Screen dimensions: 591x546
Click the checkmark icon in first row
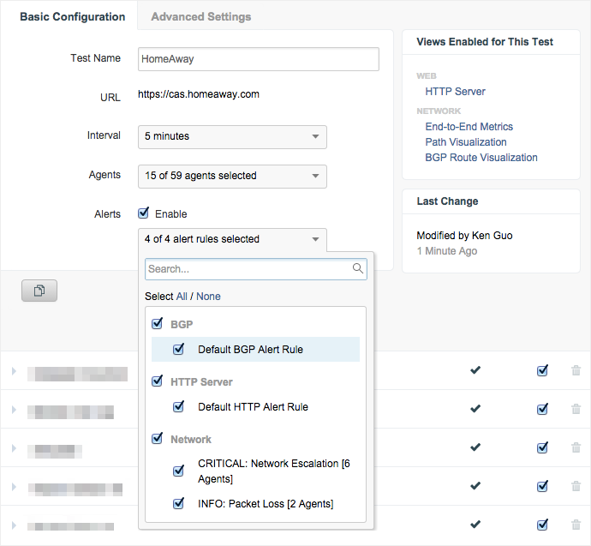coord(475,371)
